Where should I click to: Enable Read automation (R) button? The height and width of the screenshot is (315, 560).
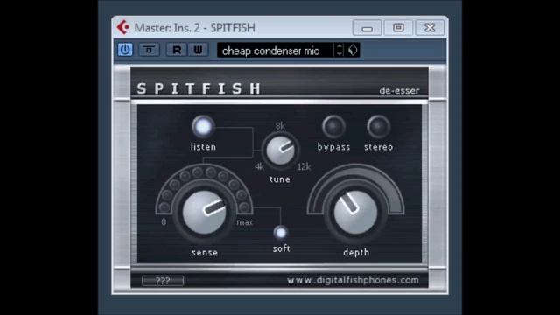pos(177,50)
